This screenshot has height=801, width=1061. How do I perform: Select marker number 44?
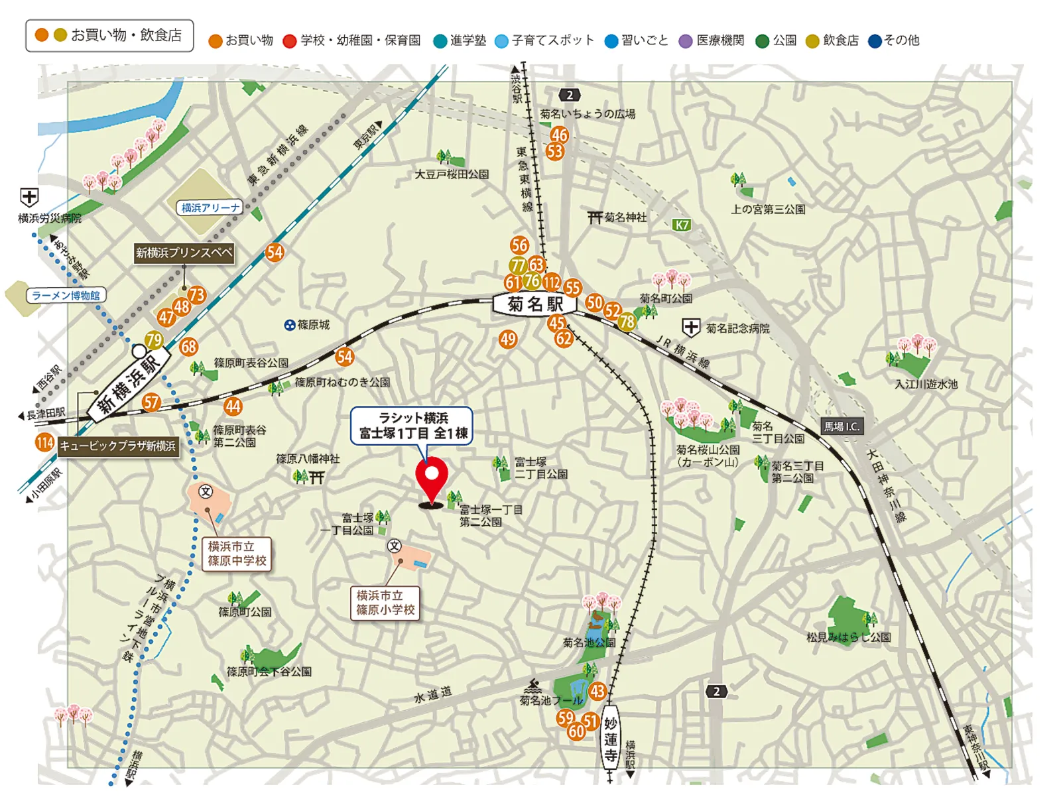coord(232,406)
